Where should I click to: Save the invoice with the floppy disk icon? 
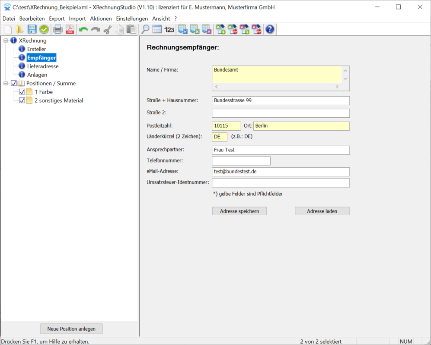pyautogui.click(x=32, y=29)
